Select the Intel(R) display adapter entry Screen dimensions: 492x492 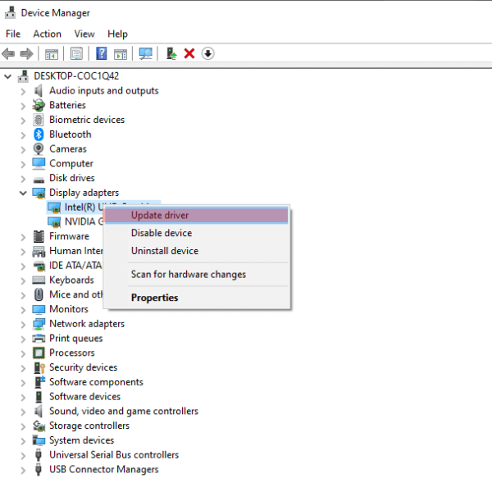pos(84,207)
